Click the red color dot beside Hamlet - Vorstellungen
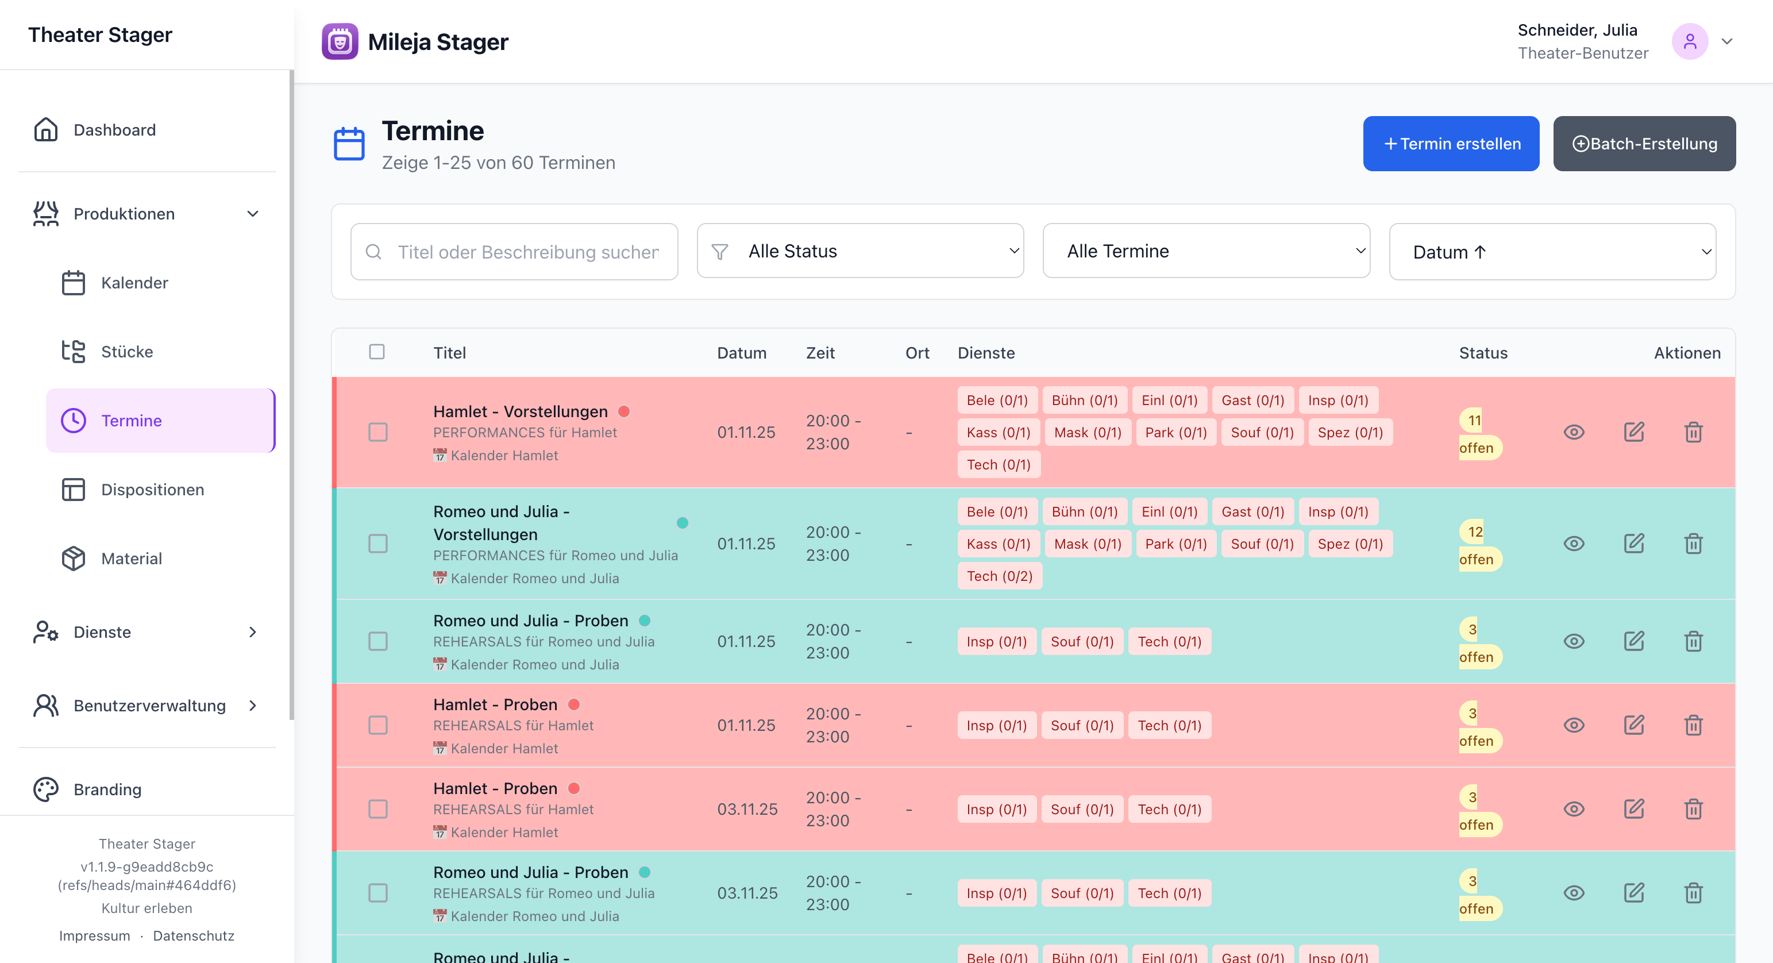1773x963 pixels. (x=623, y=411)
